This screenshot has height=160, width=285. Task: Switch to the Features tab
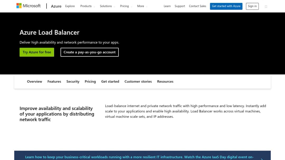coord(54,82)
